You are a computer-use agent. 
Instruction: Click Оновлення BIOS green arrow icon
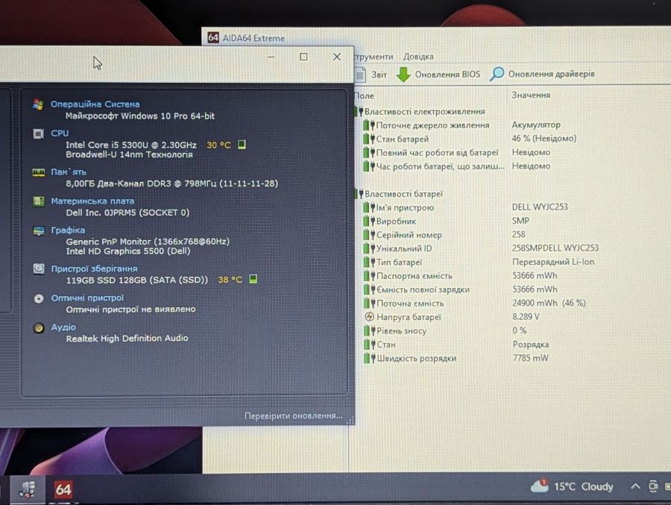[403, 75]
